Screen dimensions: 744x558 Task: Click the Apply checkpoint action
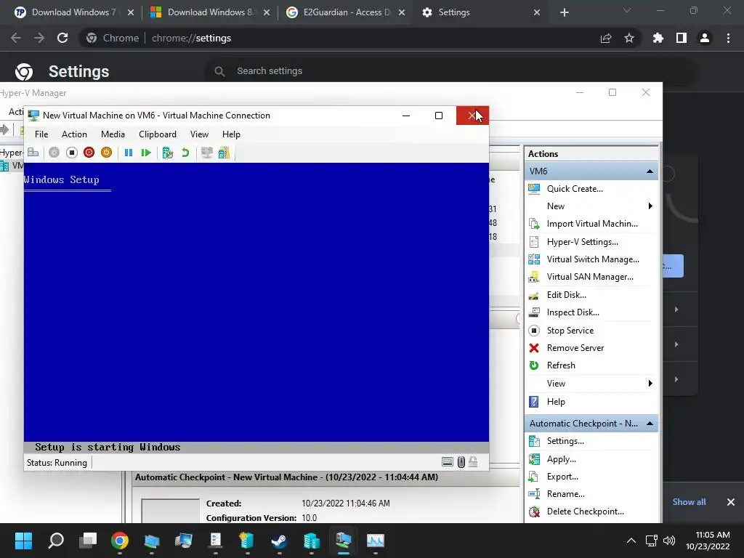pyautogui.click(x=562, y=459)
